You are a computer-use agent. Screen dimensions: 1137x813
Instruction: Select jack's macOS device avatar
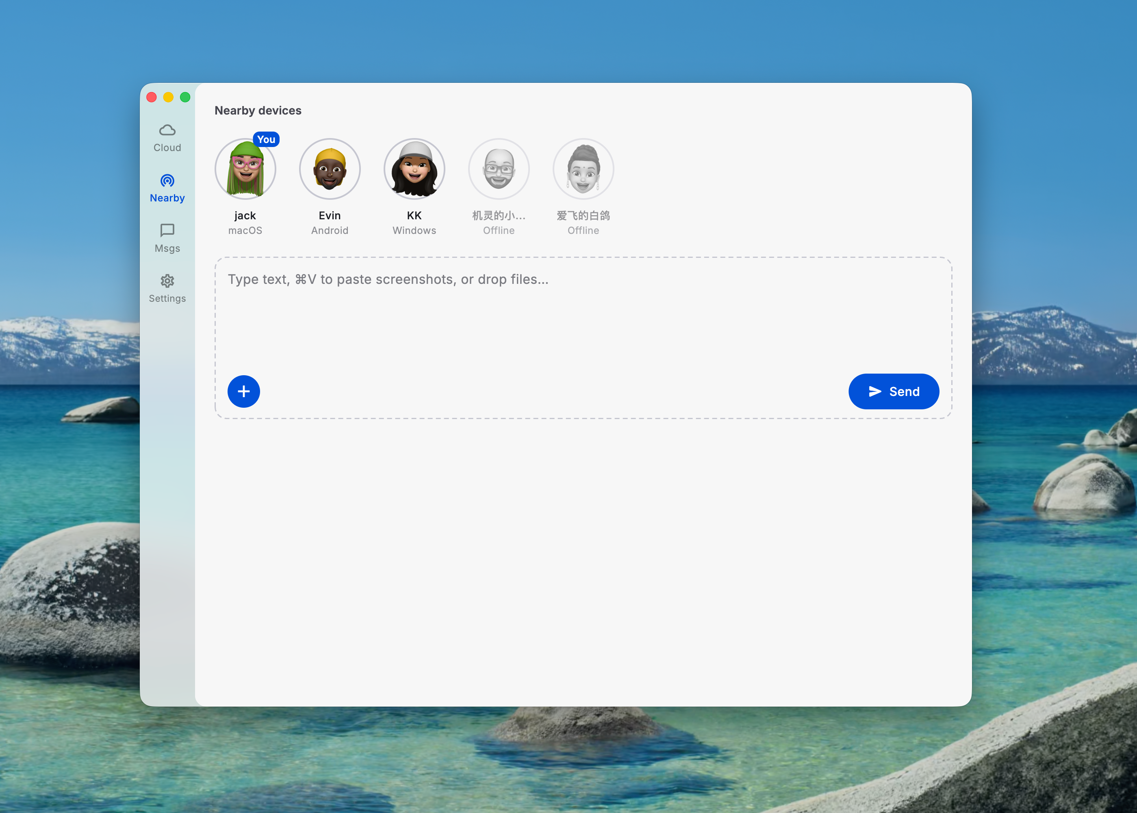(245, 169)
